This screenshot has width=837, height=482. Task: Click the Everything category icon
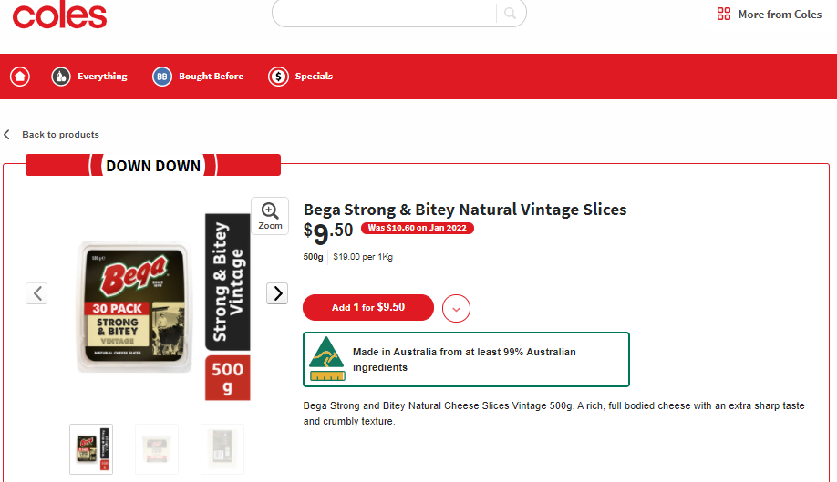pyautogui.click(x=61, y=77)
